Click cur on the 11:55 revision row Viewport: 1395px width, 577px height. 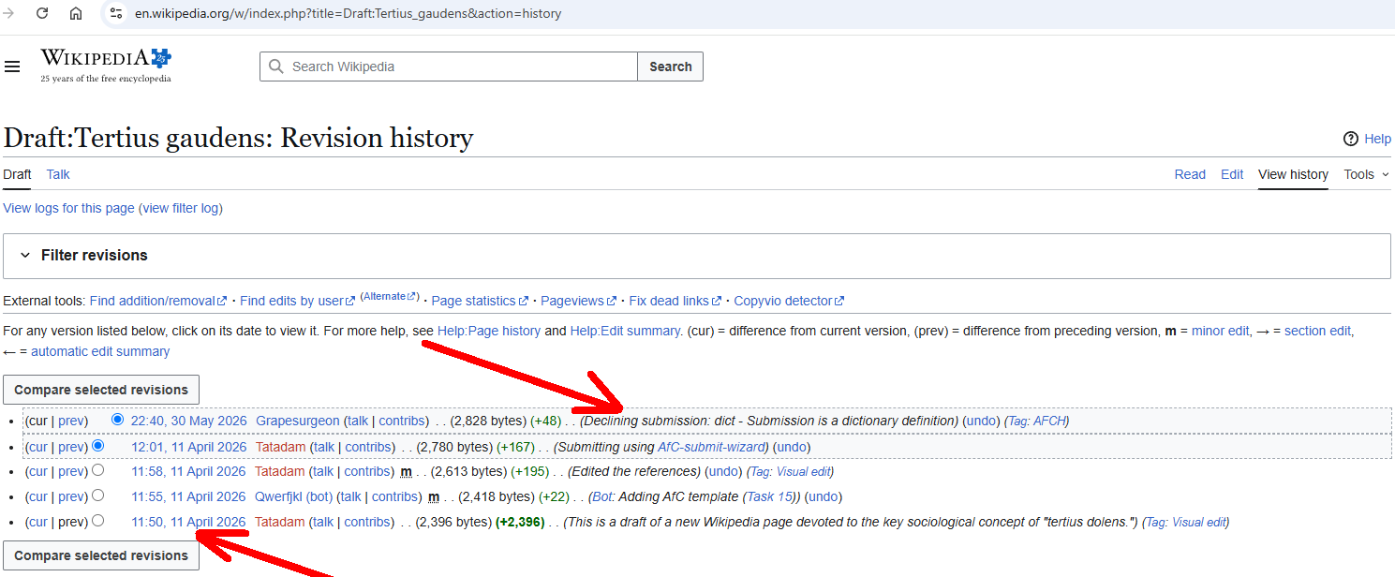(37, 496)
